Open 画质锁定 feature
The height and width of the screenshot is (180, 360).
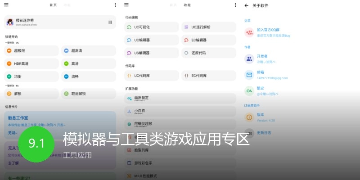pyautogui.click(x=180, y=98)
